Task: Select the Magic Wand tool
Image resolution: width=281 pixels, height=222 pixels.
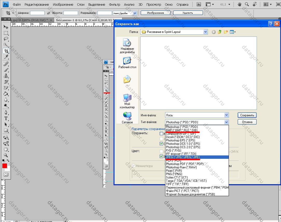Action: tap(6, 45)
